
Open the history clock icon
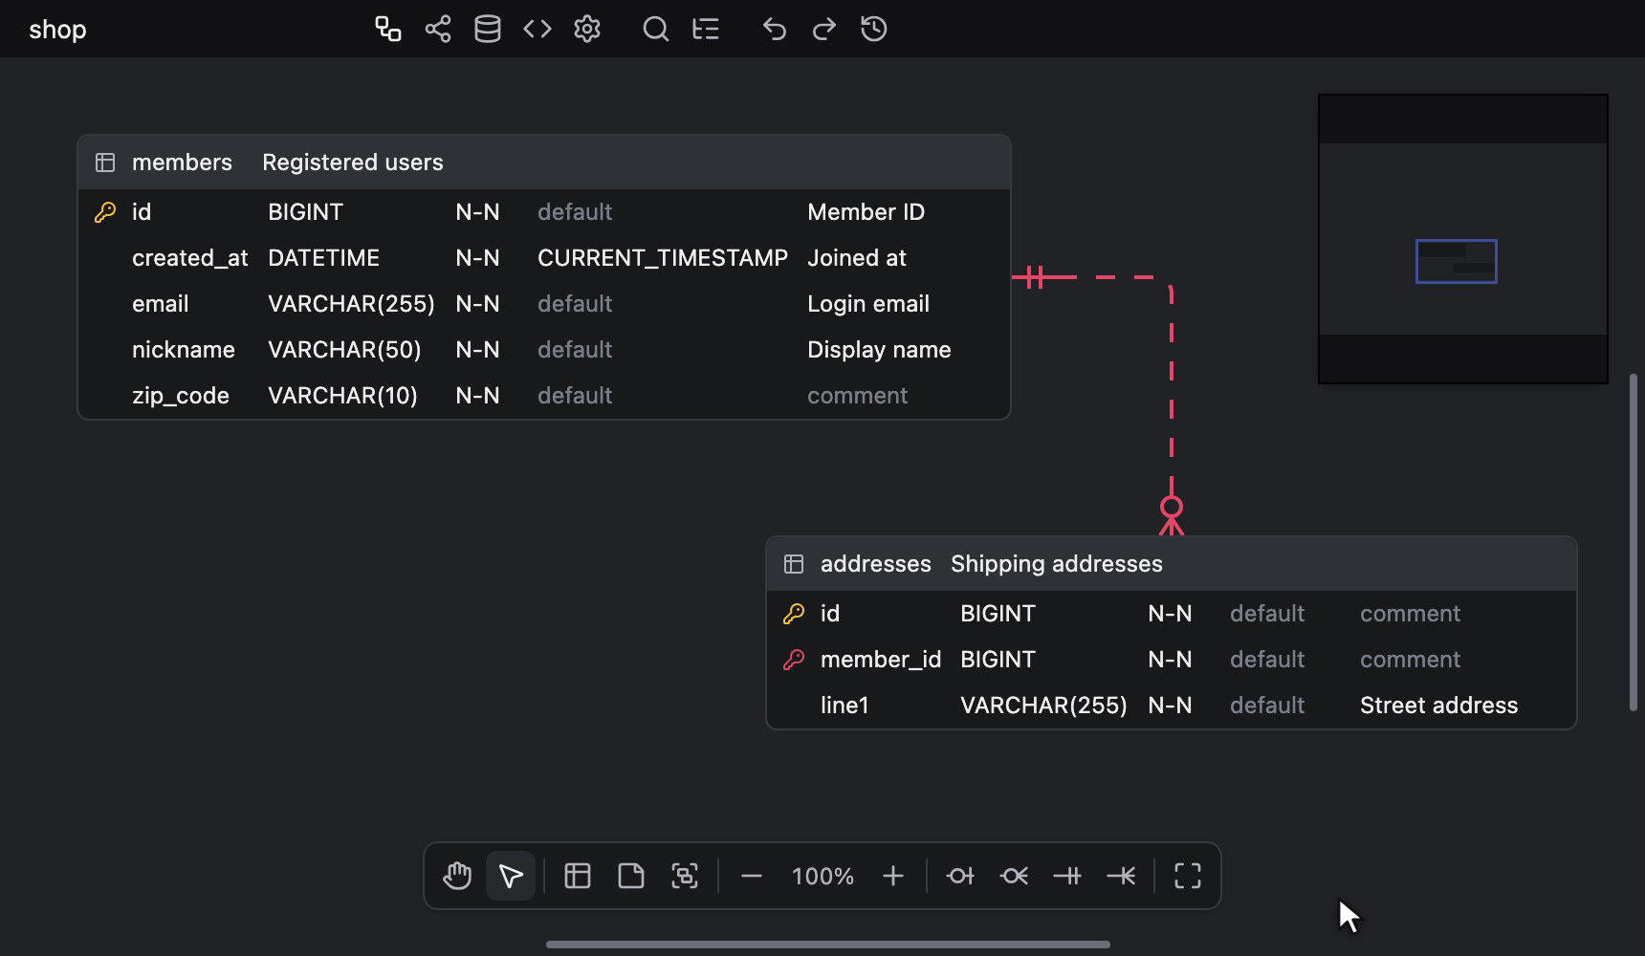pyautogui.click(x=874, y=29)
